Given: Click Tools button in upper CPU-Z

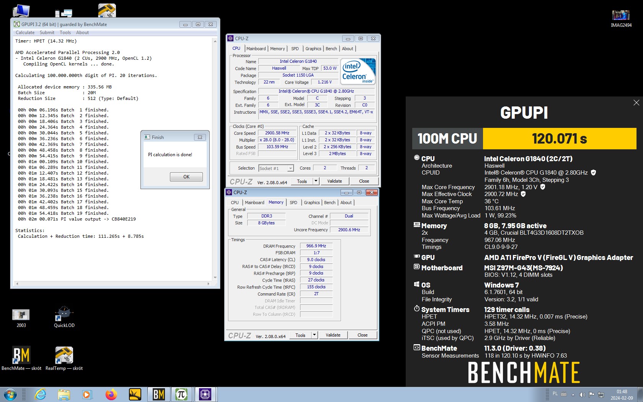Looking at the screenshot, I should click(302, 181).
